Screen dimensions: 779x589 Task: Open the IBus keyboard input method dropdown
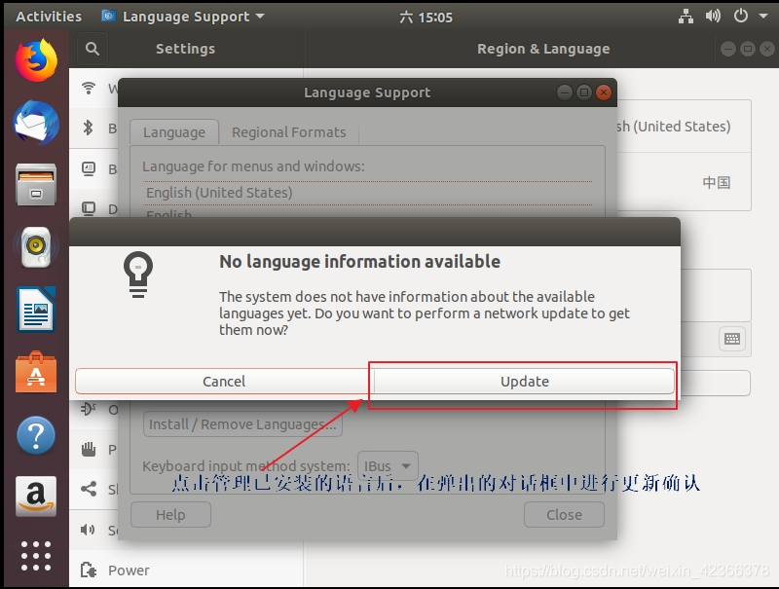click(x=388, y=465)
